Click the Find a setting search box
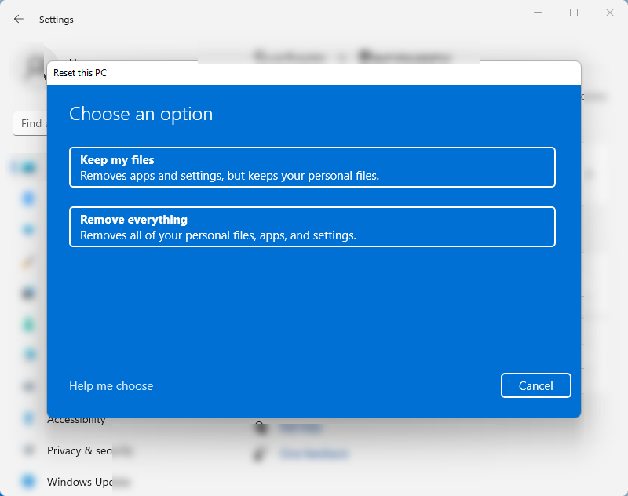 pyautogui.click(x=31, y=123)
